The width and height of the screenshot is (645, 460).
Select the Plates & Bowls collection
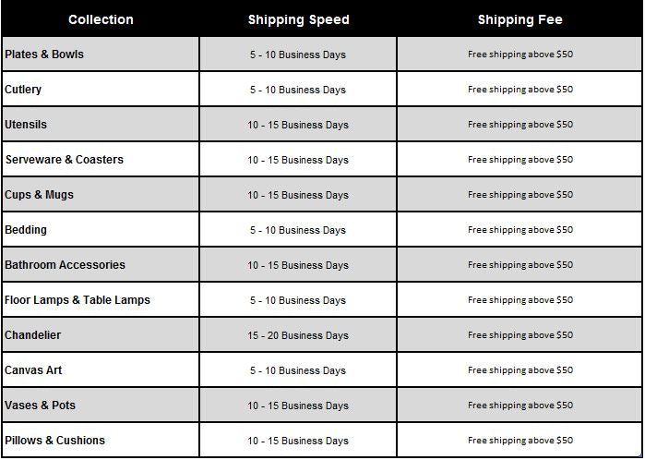pos(44,54)
